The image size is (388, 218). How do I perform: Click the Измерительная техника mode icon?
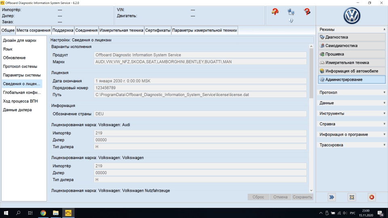[x=322, y=63]
